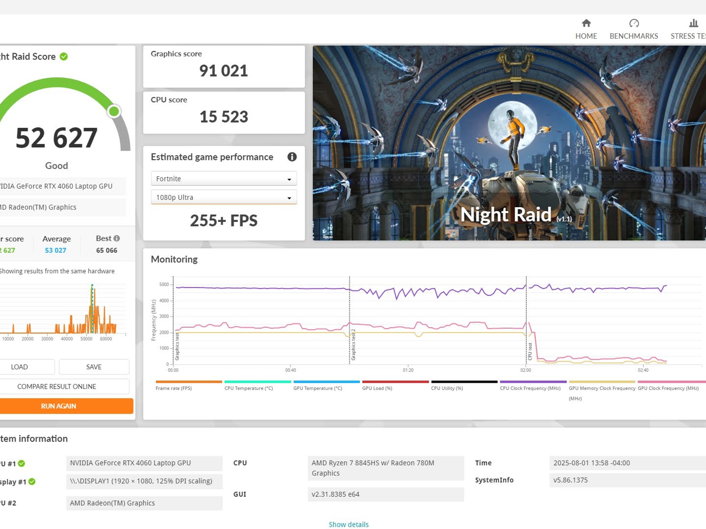
Task: Save the benchmark result
Action: (x=94, y=366)
